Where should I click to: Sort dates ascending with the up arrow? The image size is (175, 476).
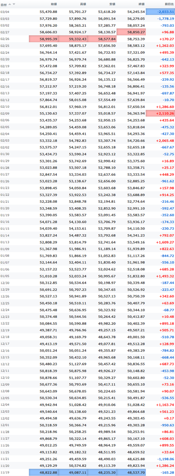click(9, 4)
